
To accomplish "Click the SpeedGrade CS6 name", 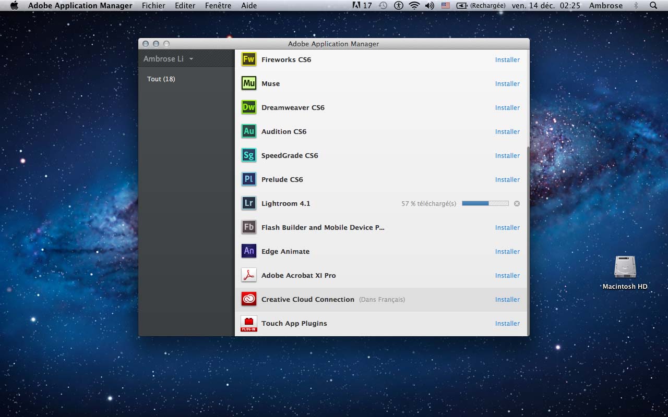I will pyautogui.click(x=290, y=155).
